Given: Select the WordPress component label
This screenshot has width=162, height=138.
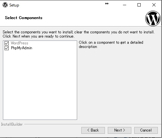Looking at the screenshot, I should point(19,43).
